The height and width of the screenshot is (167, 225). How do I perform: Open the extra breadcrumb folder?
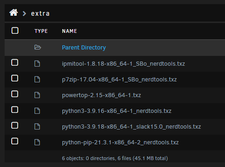(x=40, y=13)
